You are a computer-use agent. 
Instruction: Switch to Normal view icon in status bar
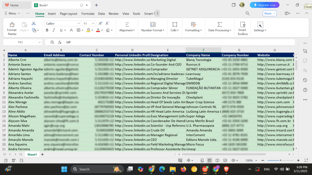(x=210, y=160)
